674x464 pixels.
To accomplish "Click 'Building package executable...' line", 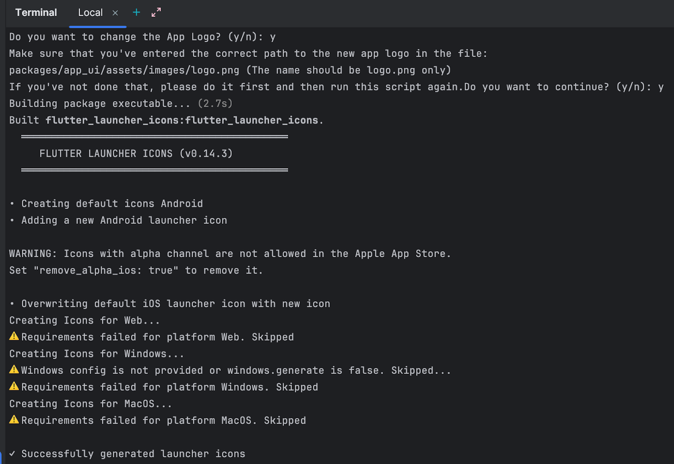I will [121, 104].
